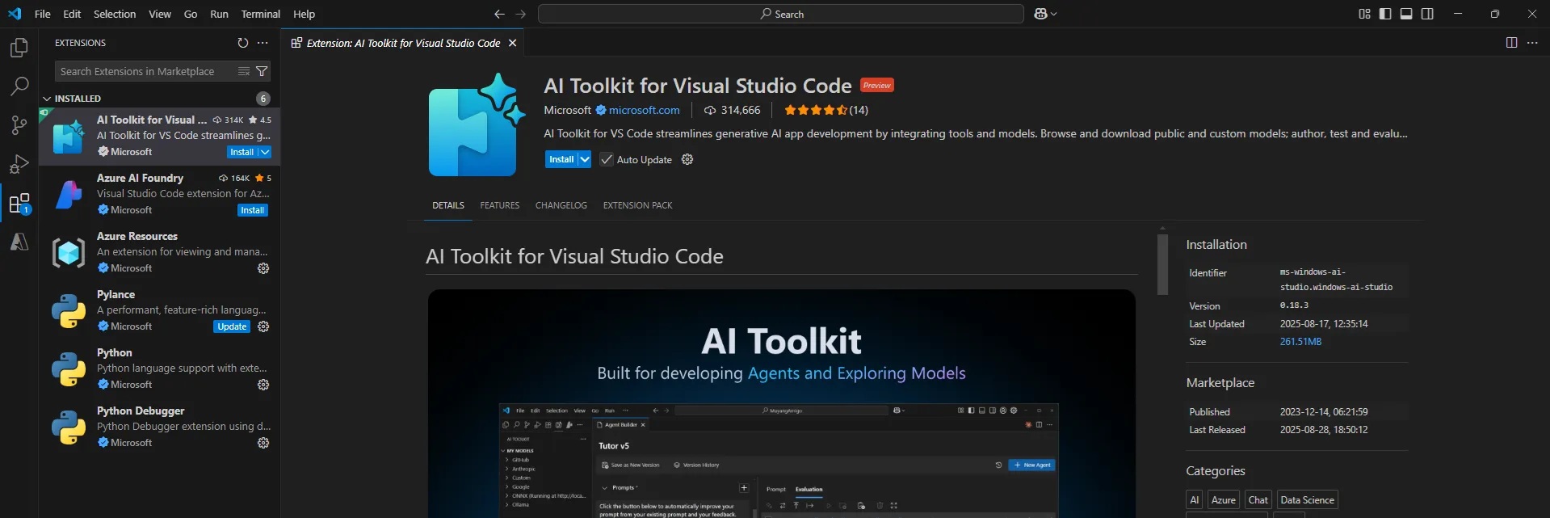
Task: Go back with the navigation arrow
Action: point(499,14)
